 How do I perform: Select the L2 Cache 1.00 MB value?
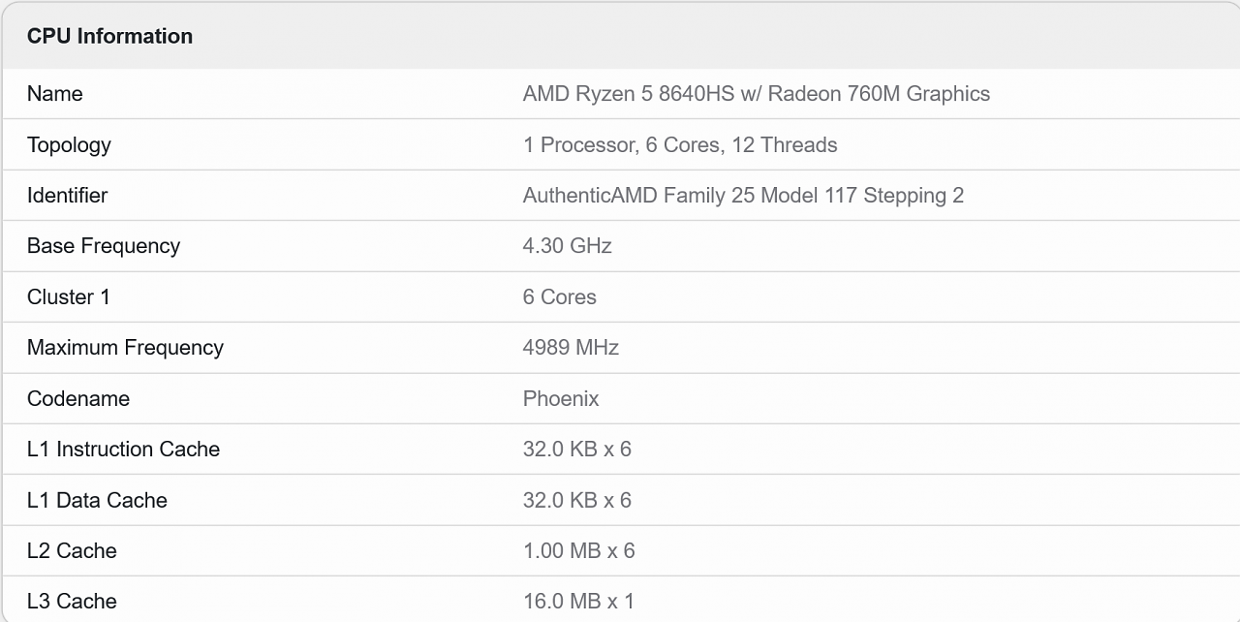[x=578, y=551]
